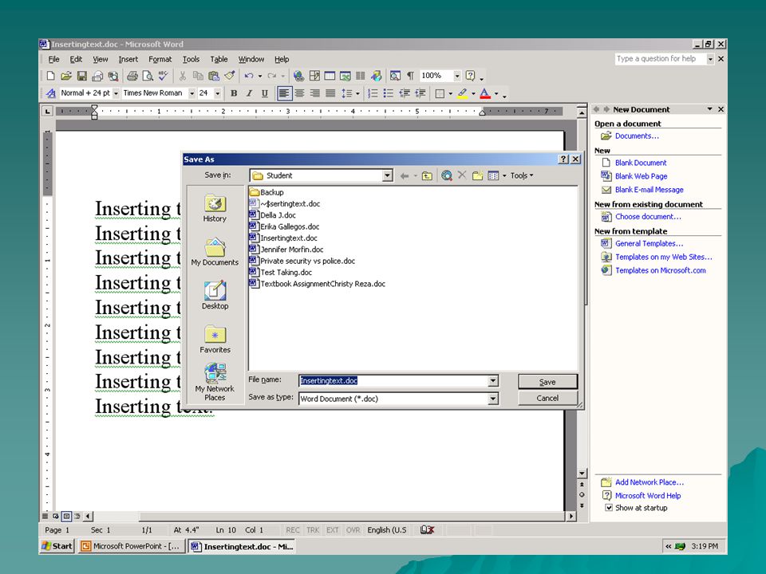Click the Insert Table toolbar icon

tap(330, 76)
